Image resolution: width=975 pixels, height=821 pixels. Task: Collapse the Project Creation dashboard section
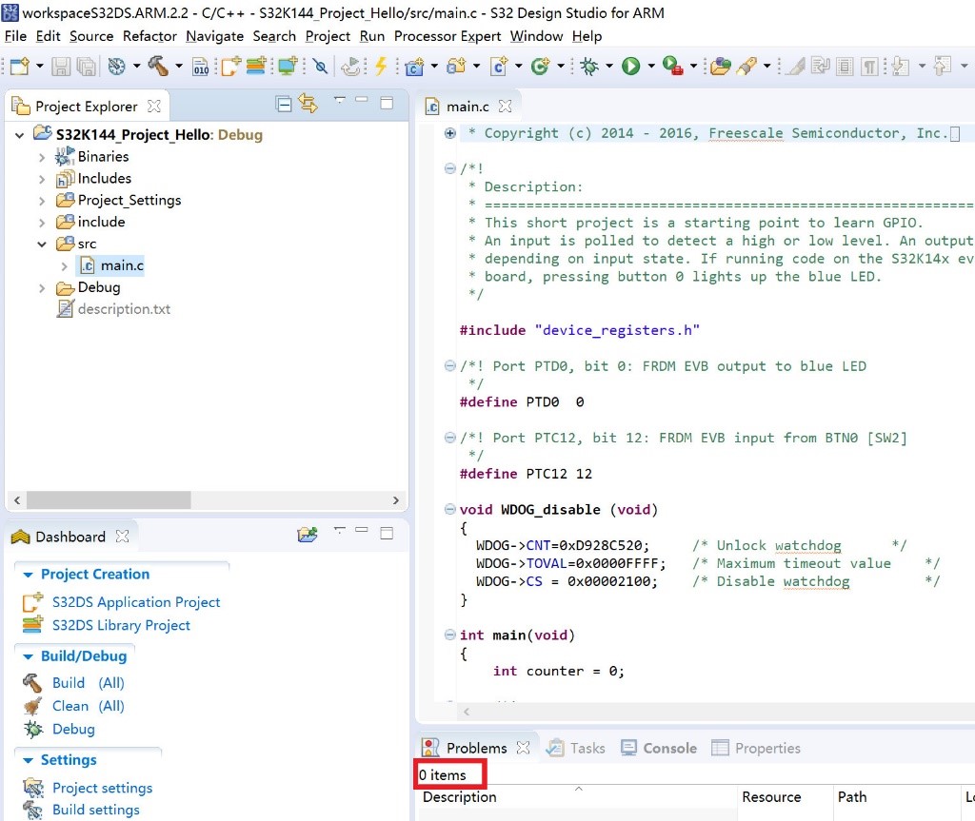coord(28,575)
